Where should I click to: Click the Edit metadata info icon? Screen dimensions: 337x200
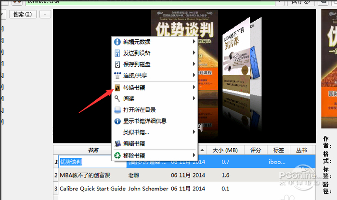(x=117, y=42)
